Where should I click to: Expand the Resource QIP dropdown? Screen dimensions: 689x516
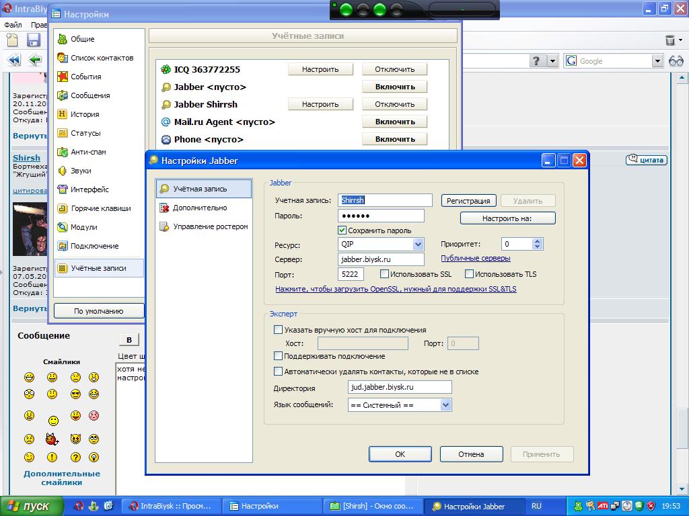coord(418,245)
